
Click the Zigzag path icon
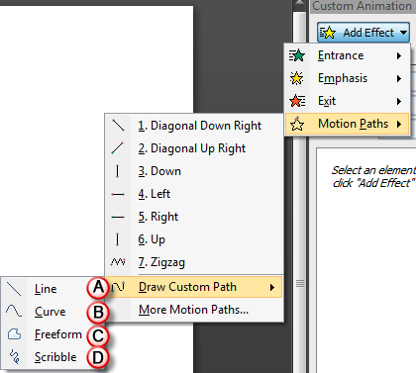coord(118,262)
